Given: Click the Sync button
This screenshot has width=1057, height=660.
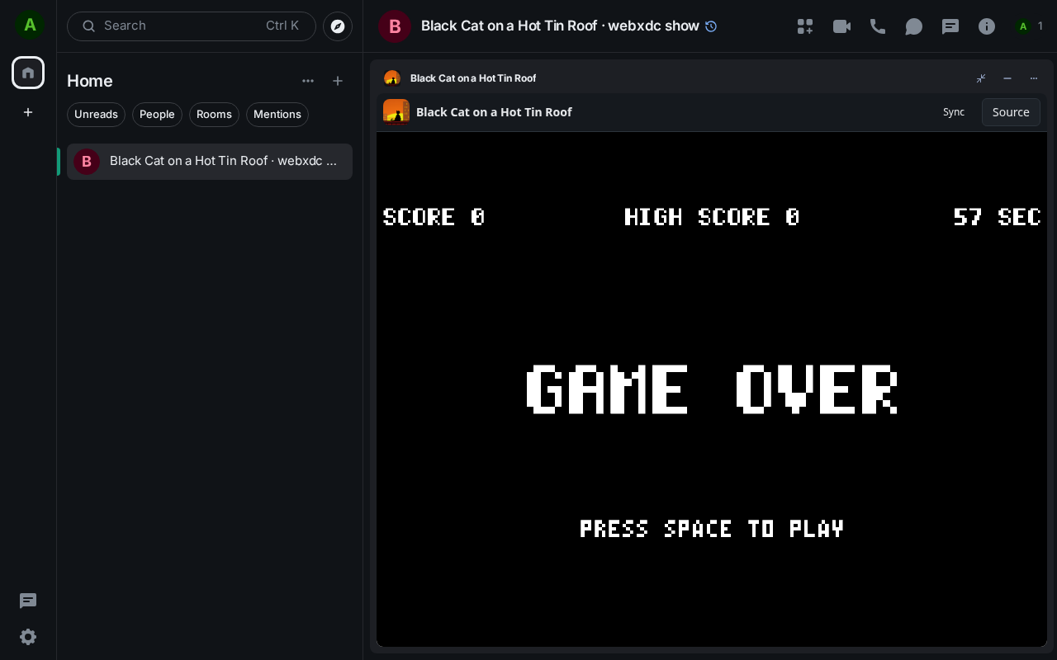Looking at the screenshot, I should coord(954,112).
